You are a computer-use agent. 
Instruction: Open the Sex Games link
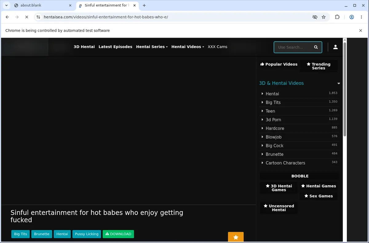[x=319, y=196]
